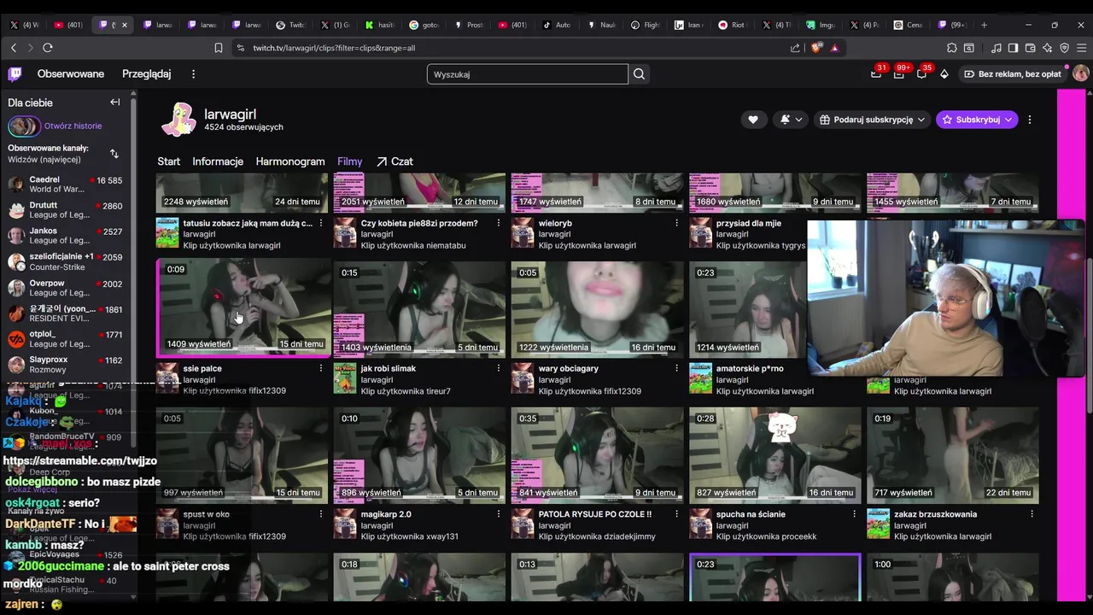Open Brave Playlist music note icon
1093x615 pixels.
[x=996, y=48]
